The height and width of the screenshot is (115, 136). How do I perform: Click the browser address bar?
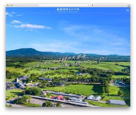[x=64, y=5]
